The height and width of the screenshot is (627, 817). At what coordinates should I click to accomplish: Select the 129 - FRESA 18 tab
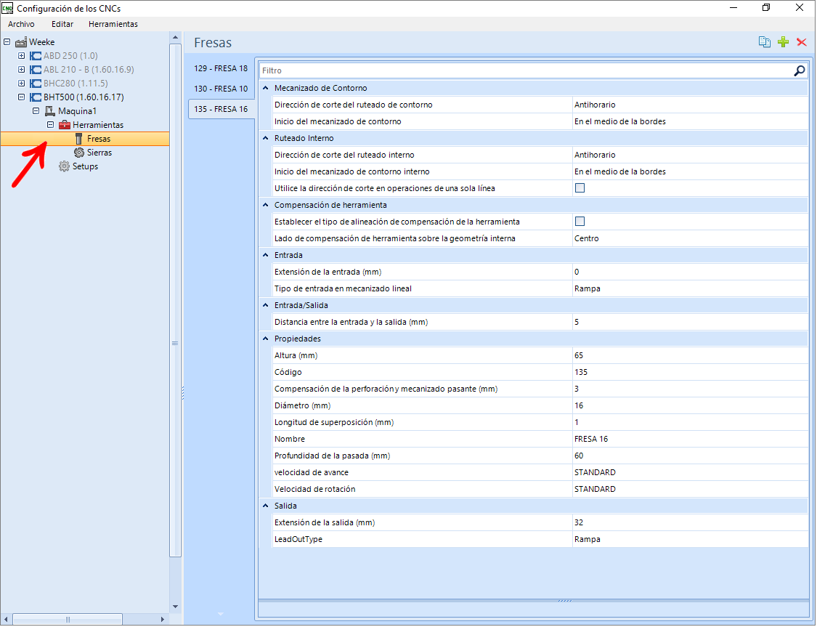click(221, 68)
